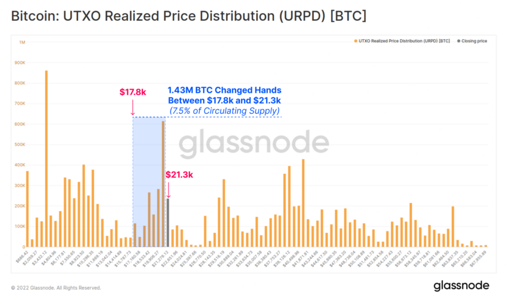Click the 7.5% of Circulating Supply text
The width and height of the screenshot is (506, 297).
[224, 111]
